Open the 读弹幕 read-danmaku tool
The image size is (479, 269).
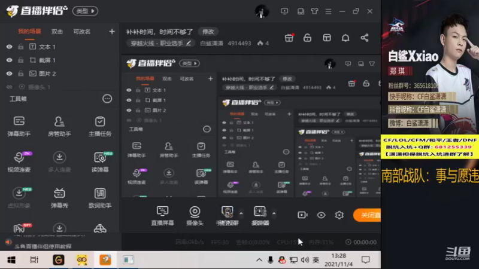100,162
